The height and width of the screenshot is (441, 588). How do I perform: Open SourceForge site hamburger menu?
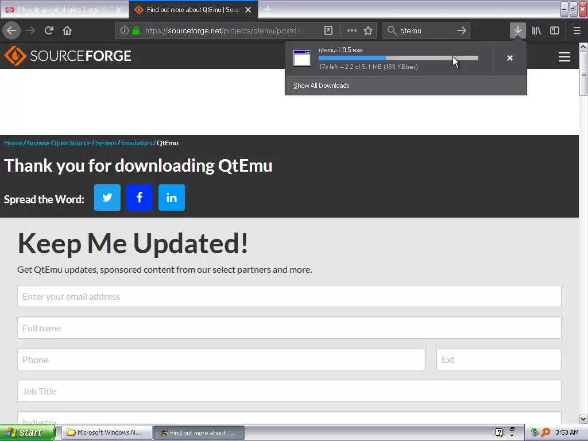(x=564, y=57)
